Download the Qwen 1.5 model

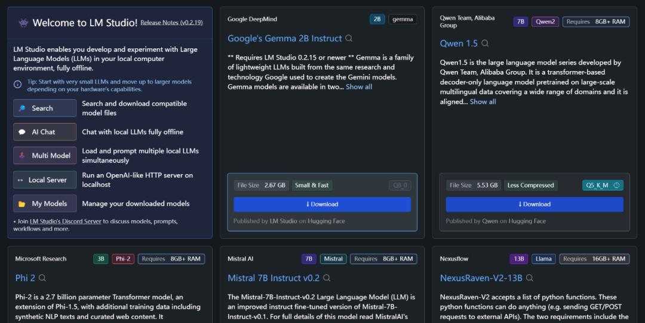(535, 205)
